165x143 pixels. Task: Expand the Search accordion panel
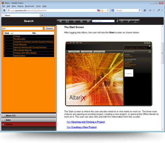tap(29, 124)
